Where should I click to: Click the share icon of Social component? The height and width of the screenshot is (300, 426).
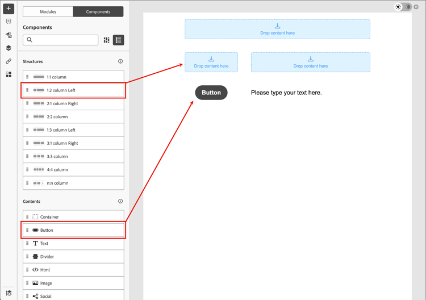pyautogui.click(x=35, y=296)
